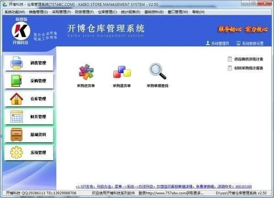Click the 财务管理 sidebar button label
This screenshot has width=274, height=198.
tap(38, 117)
